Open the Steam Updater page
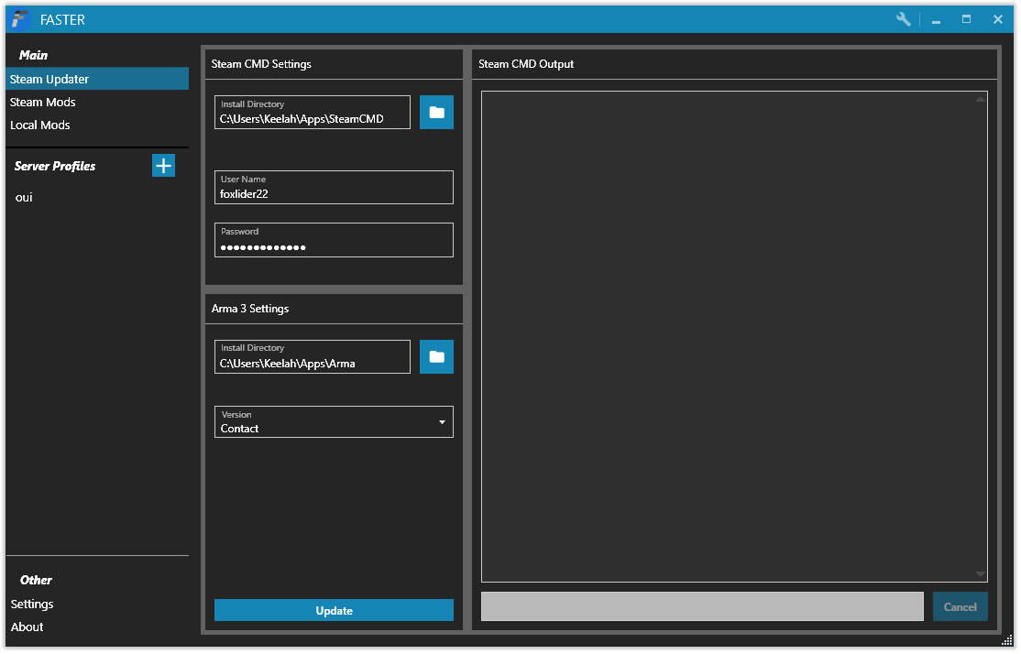 pos(97,79)
